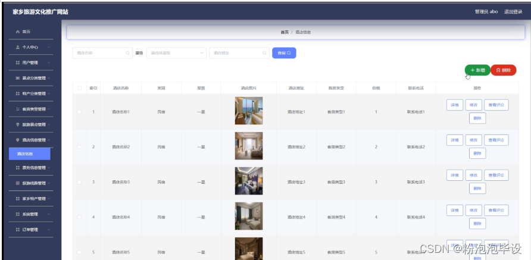Click the location pin icon beside 酒店信息管理
Viewport: 531px width, 260px height.
pyautogui.click(x=18, y=140)
